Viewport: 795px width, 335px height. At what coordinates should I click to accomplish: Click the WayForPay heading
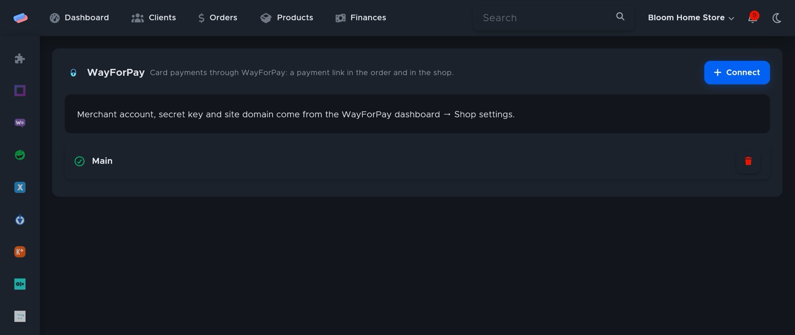point(116,72)
